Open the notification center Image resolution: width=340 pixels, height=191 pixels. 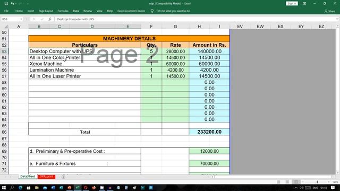(x=333, y=187)
